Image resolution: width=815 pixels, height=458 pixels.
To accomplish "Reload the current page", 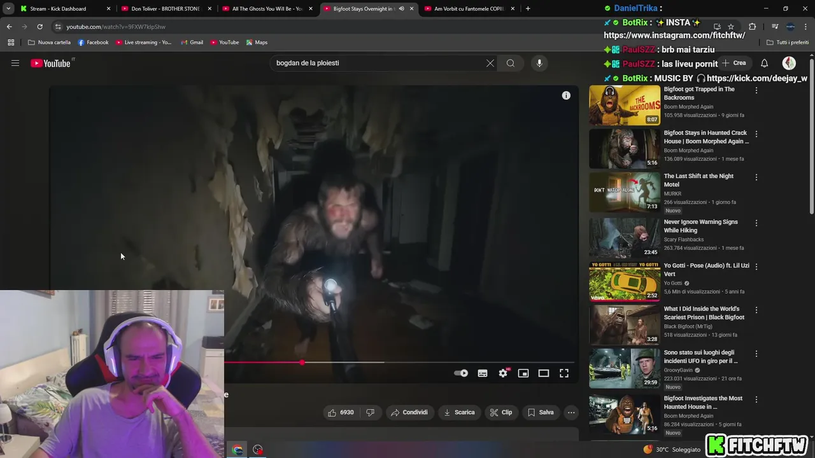I will (x=39, y=27).
